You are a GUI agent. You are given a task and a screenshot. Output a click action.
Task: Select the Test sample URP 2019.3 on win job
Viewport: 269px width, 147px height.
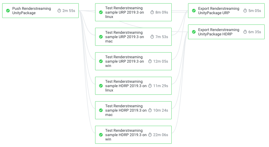[133, 61]
